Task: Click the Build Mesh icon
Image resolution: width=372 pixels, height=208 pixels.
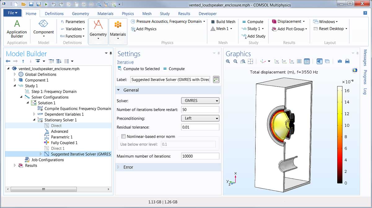Action: point(213,22)
